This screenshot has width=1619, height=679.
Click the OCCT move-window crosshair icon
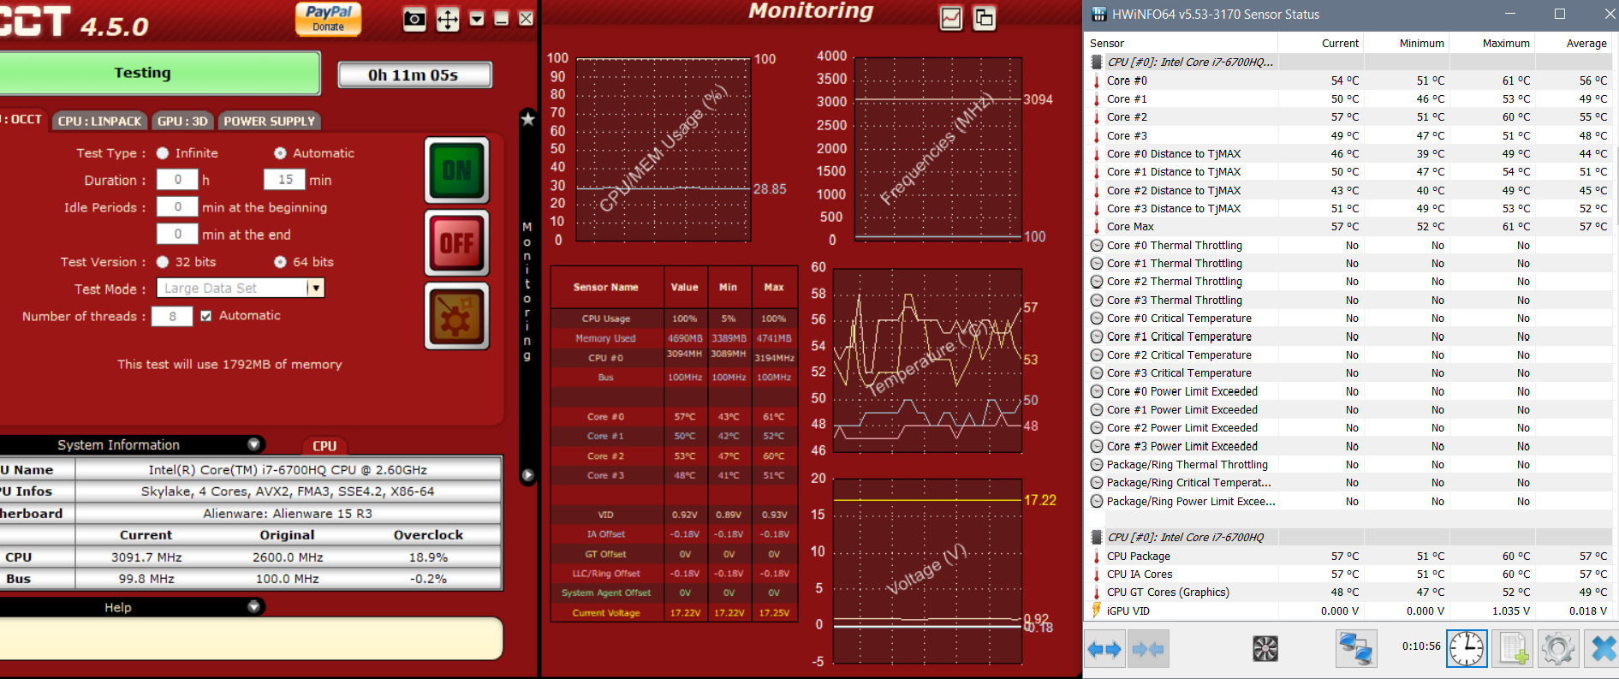[448, 19]
